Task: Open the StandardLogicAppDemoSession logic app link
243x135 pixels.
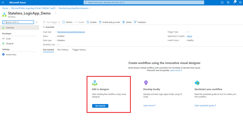Action: point(71,32)
